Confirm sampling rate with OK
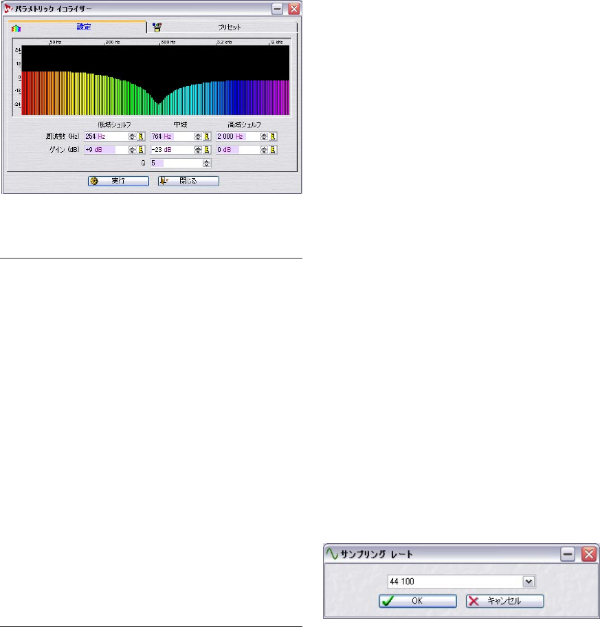This screenshot has width=600, height=627. (418, 601)
